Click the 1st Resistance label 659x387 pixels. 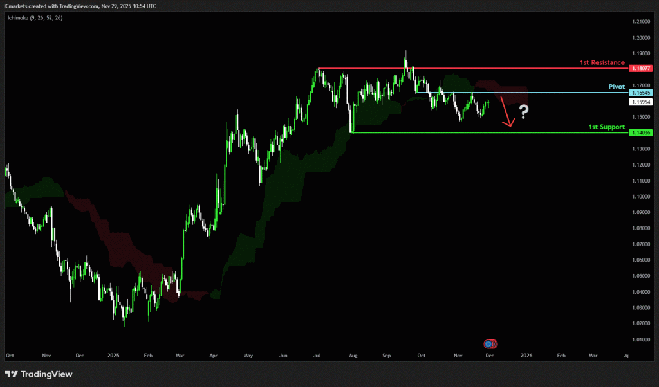tap(602, 63)
